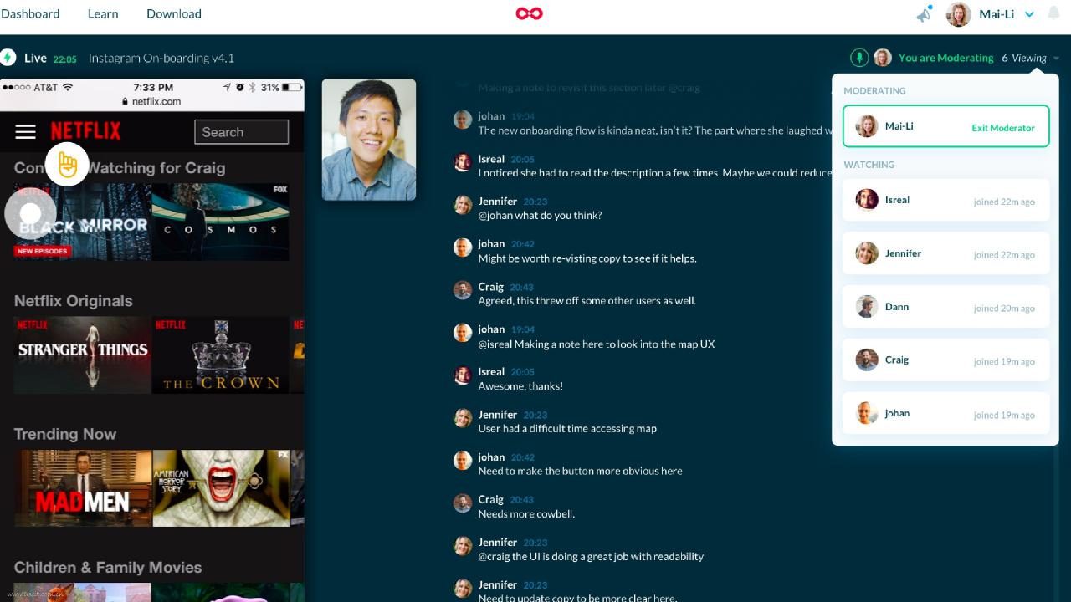
Task: Click the Children & Family Movies heading
Action: pos(108,568)
